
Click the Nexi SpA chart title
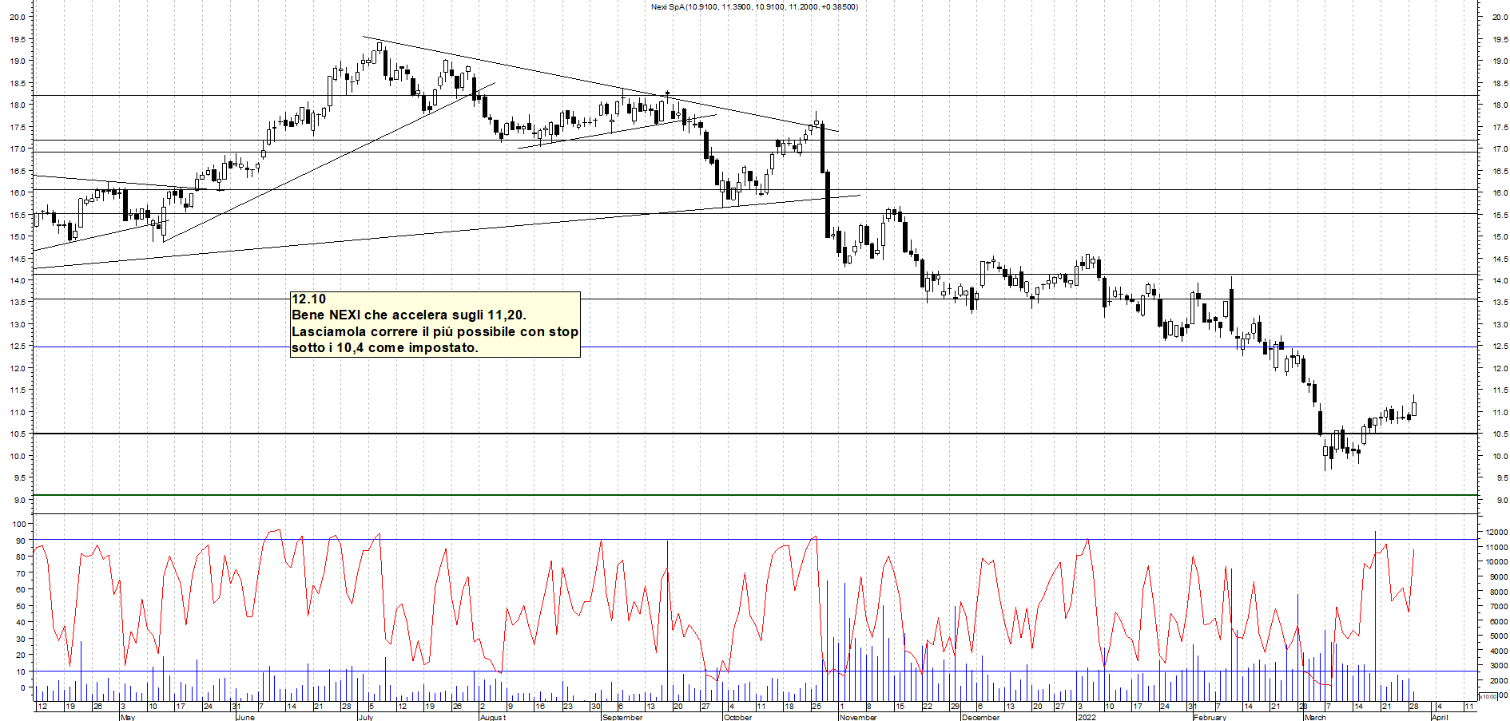pyautogui.click(x=754, y=7)
